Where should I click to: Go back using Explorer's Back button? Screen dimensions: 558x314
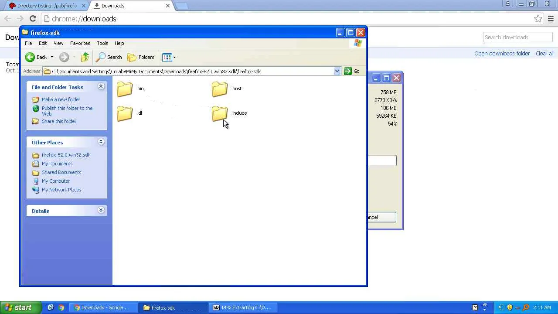pyautogui.click(x=36, y=57)
